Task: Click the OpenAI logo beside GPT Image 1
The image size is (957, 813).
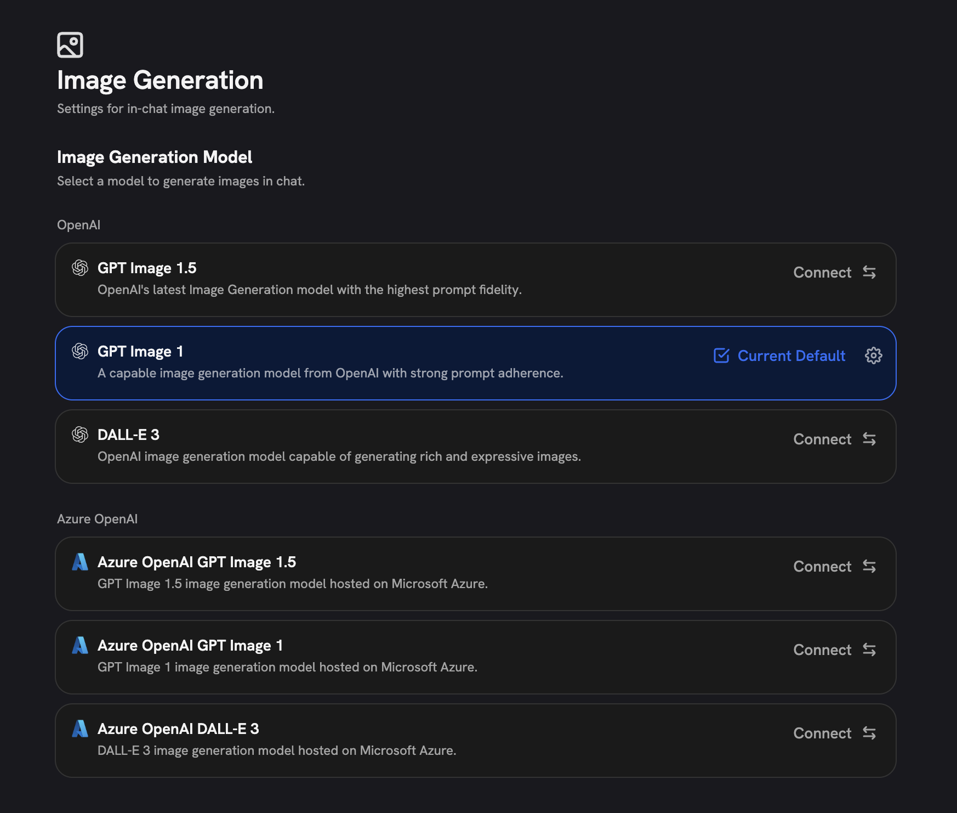Action: coord(81,351)
